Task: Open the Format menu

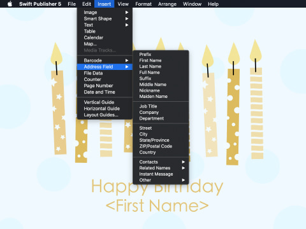Action: (143, 4)
